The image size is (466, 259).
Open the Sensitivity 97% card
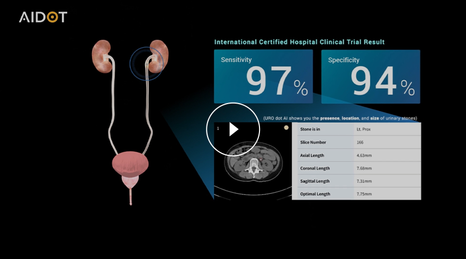coord(263,77)
